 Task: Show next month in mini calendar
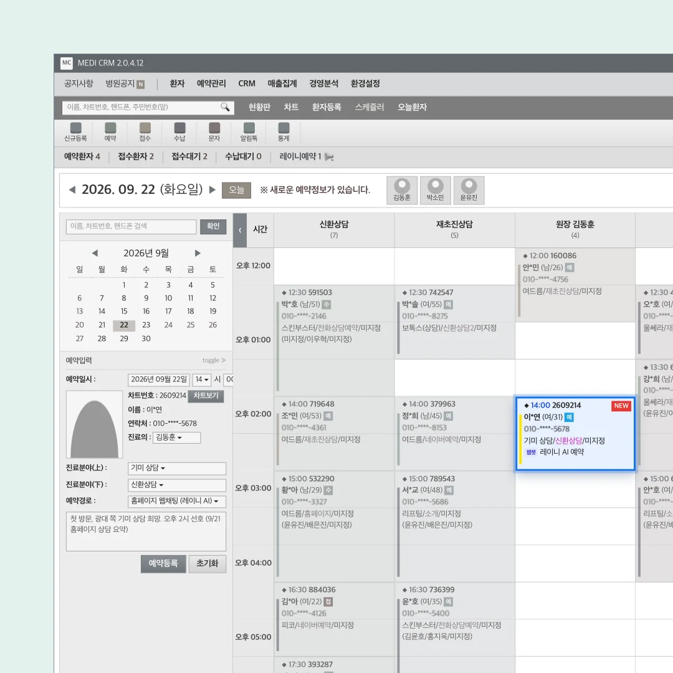198,253
